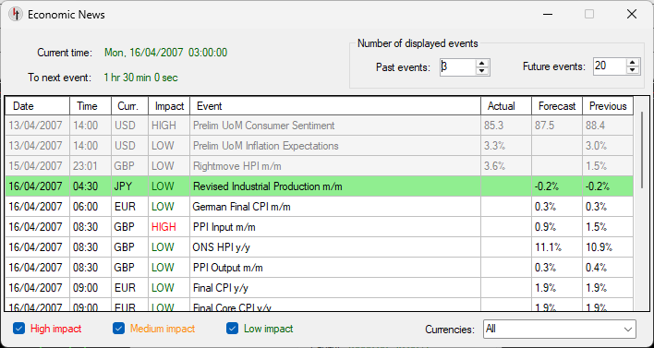Open the Currencies dropdown

(560, 330)
